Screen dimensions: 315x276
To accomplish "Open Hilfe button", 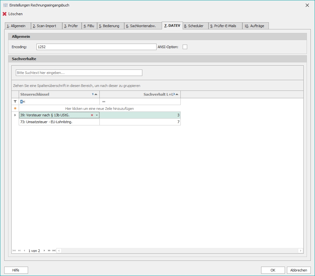I will point(16,270).
